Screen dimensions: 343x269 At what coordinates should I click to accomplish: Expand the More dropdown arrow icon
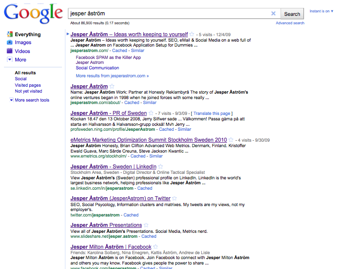point(9,59)
